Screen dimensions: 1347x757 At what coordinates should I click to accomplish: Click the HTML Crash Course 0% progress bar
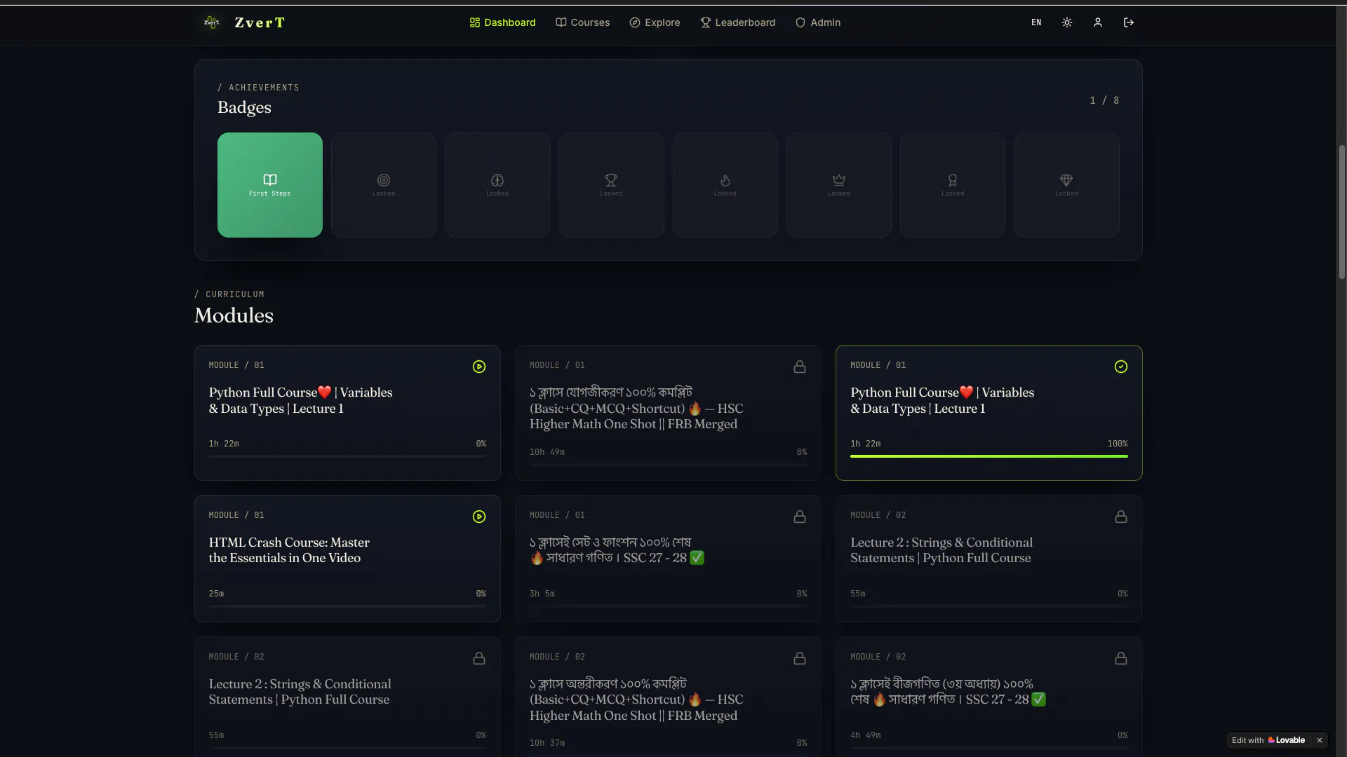[347, 606]
